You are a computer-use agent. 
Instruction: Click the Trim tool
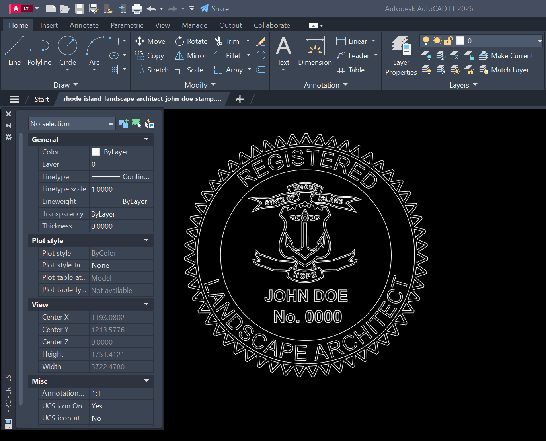pos(227,41)
